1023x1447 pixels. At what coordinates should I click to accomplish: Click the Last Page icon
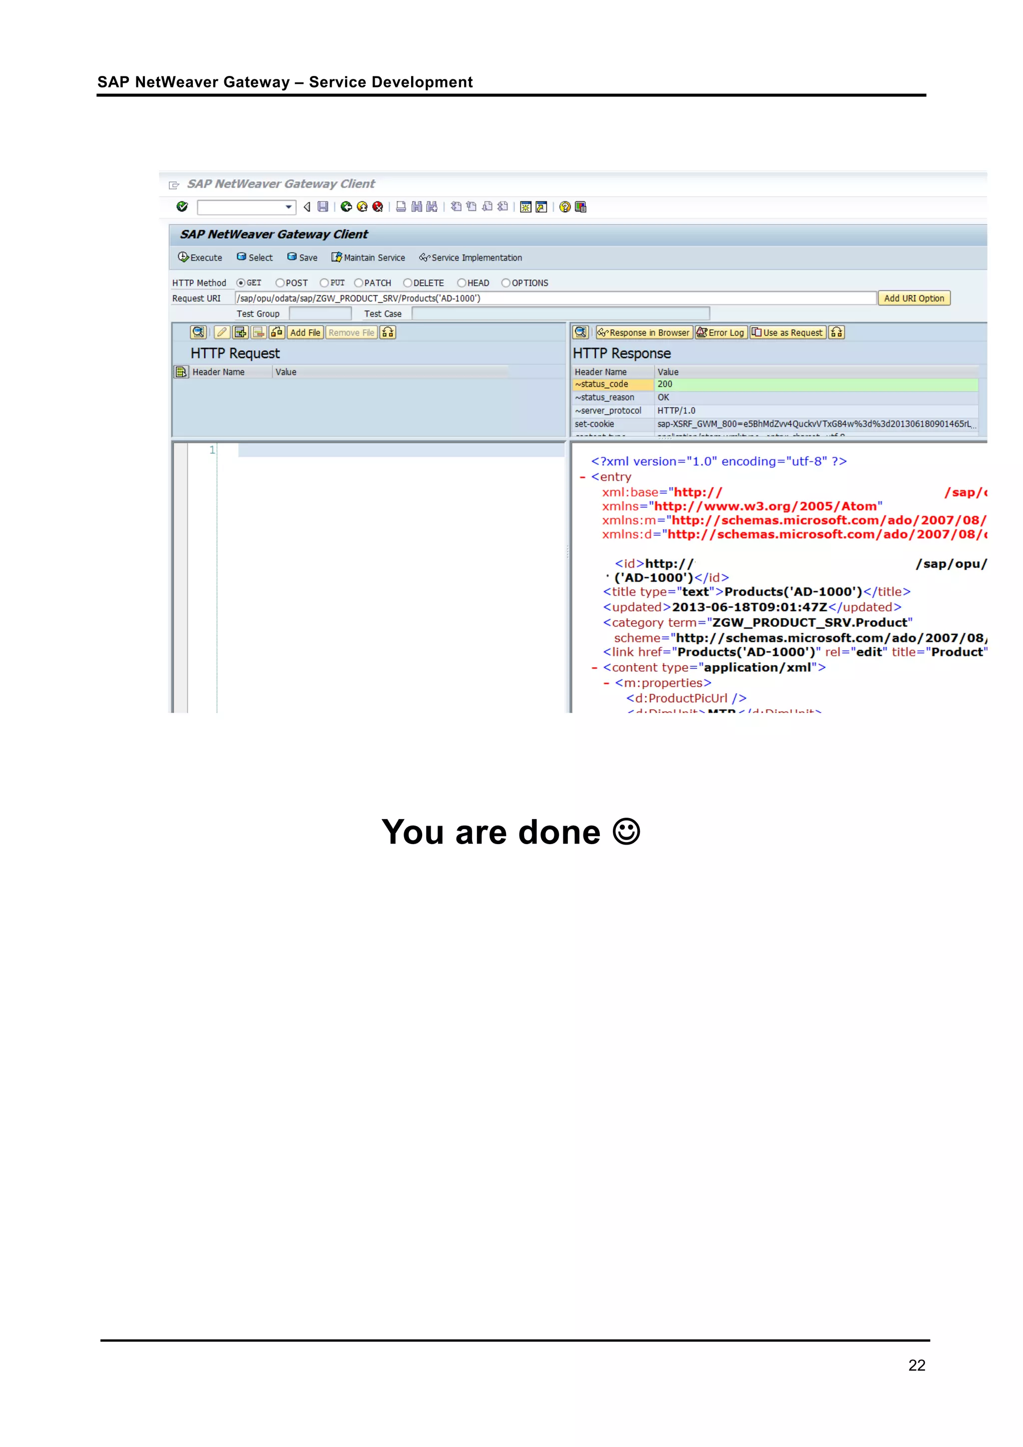[x=503, y=207]
